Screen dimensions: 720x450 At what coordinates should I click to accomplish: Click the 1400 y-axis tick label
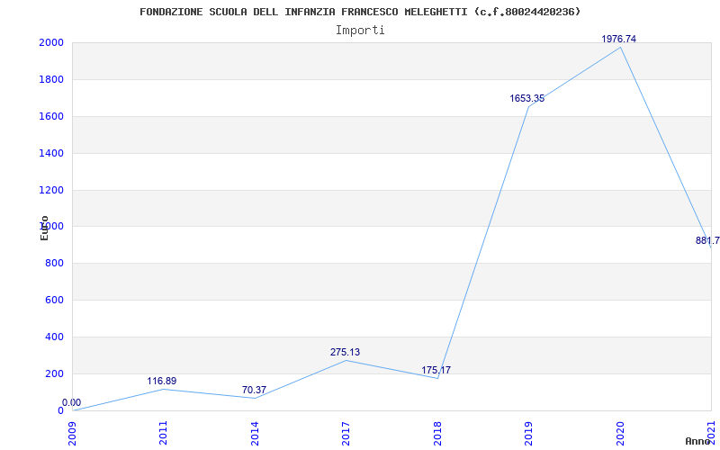point(51,153)
